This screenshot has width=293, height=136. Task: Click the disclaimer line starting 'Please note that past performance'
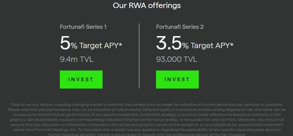point(146,110)
